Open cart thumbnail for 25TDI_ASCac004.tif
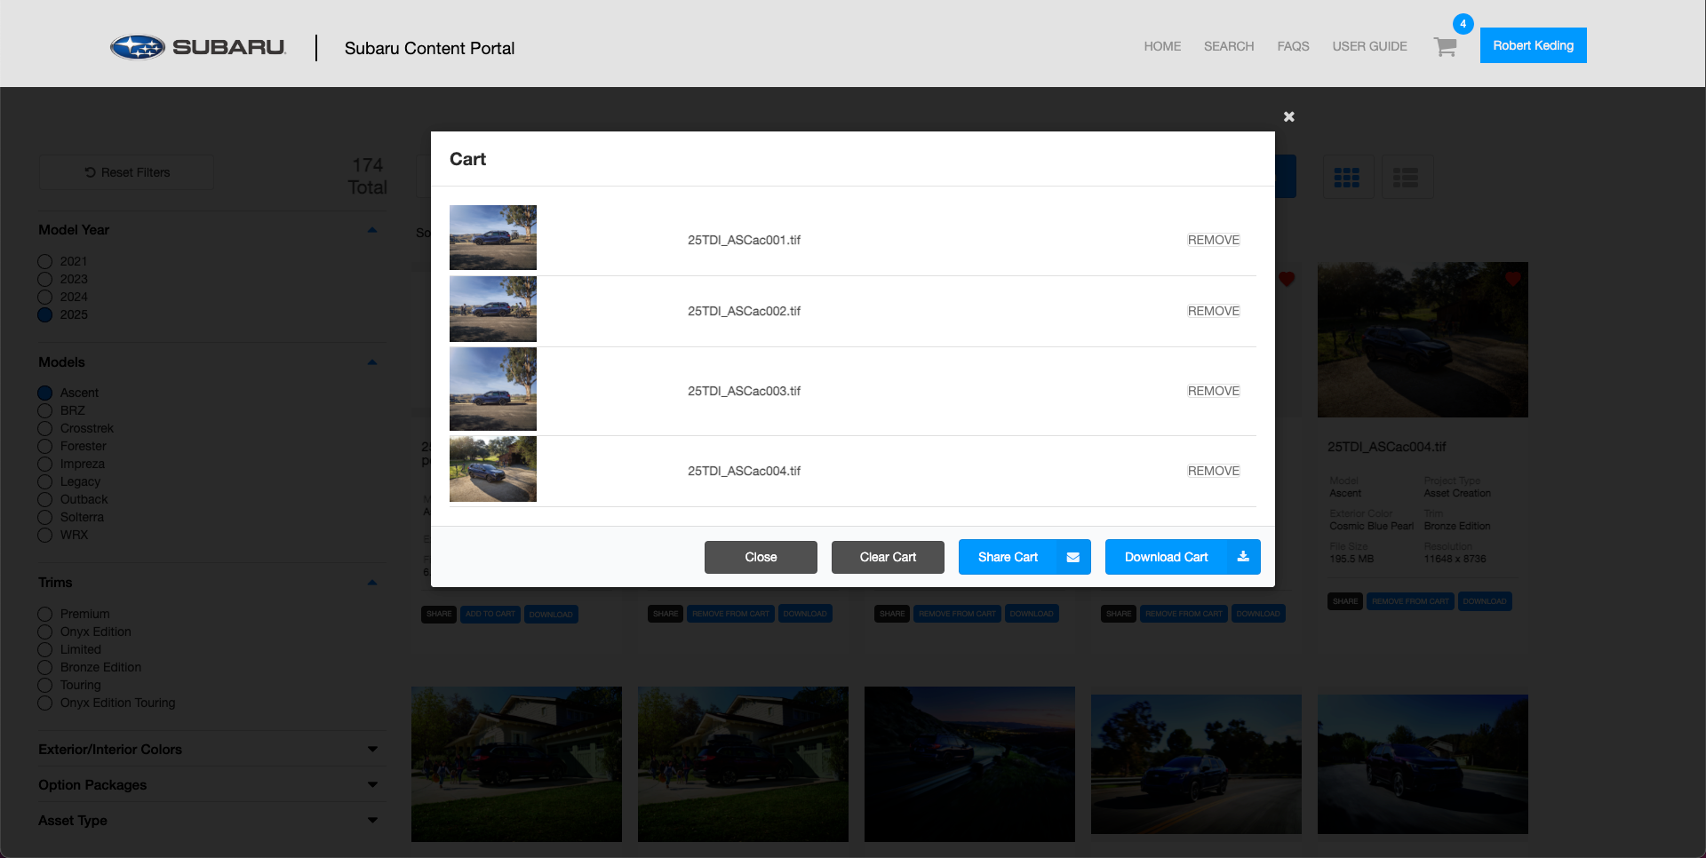Image resolution: width=1706 pixels, height=858 pixels. point(493,468)
